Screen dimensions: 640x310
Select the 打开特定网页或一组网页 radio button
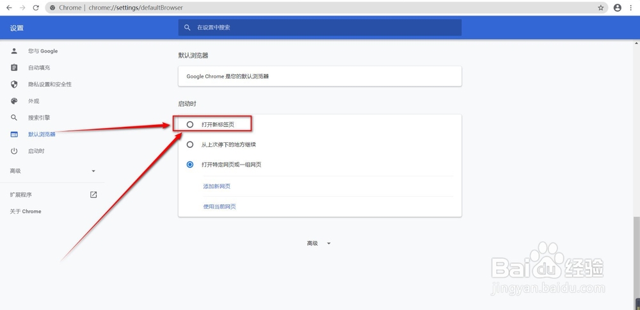[x=190, y=165]
